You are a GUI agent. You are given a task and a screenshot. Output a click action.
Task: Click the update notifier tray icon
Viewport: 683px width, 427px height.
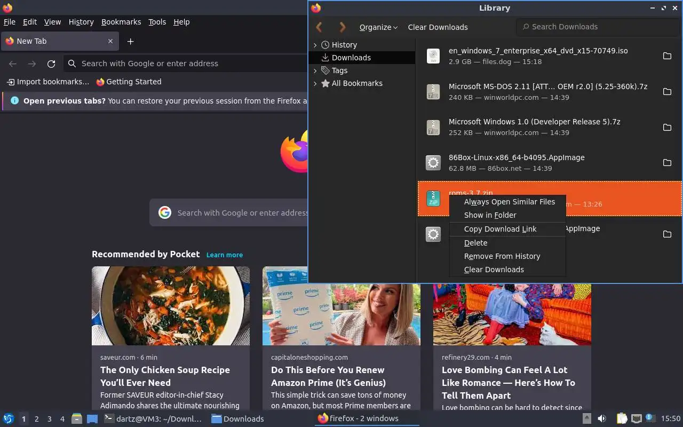tap(650, 418)
